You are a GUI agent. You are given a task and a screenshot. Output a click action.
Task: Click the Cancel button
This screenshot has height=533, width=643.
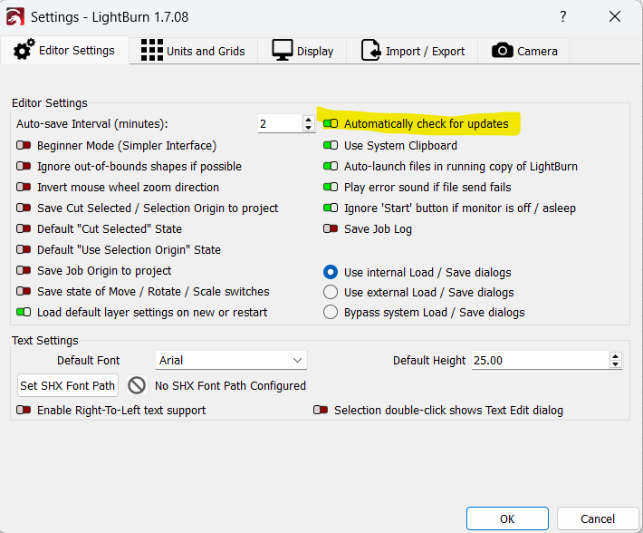(x=598, y=518)
